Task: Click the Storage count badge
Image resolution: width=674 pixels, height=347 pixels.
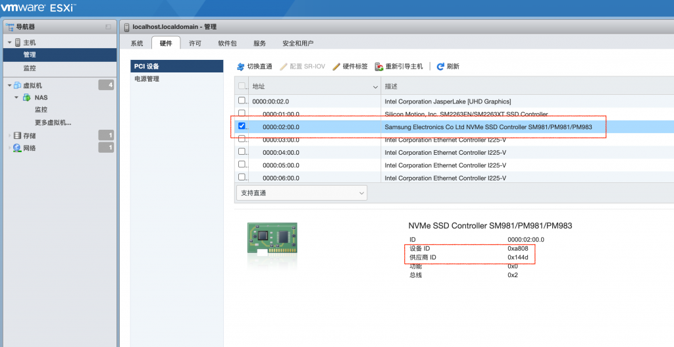Action: point(106,136)
